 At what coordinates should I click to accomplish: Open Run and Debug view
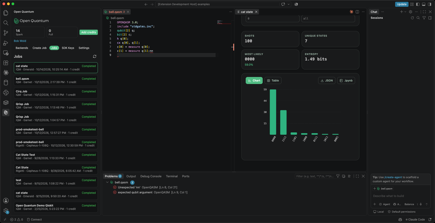(6, 43)
